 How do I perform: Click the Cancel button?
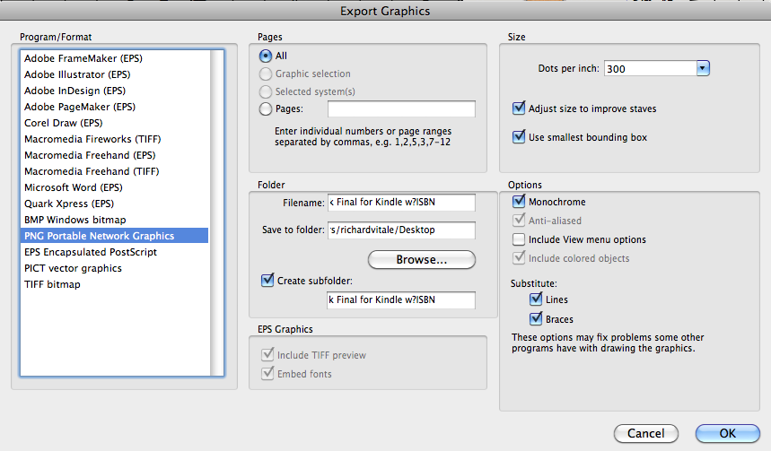click(x=645, y=433)
